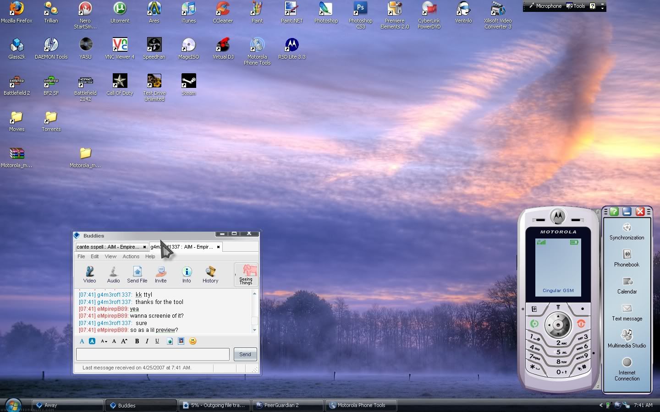Open Tools menu on the language bar
The height and width of the screenshot is (412, 660).
tap(576, 6)
